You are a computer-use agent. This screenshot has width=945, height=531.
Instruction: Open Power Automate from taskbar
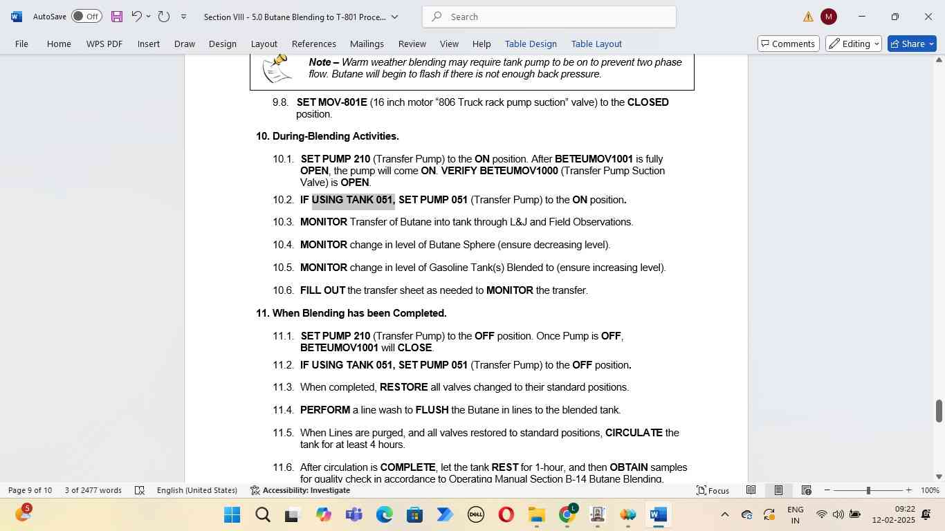tap(445, 515)
